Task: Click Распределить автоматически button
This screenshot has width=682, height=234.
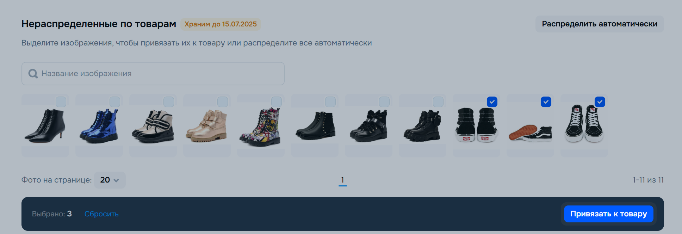Action: tap(600, 24)
